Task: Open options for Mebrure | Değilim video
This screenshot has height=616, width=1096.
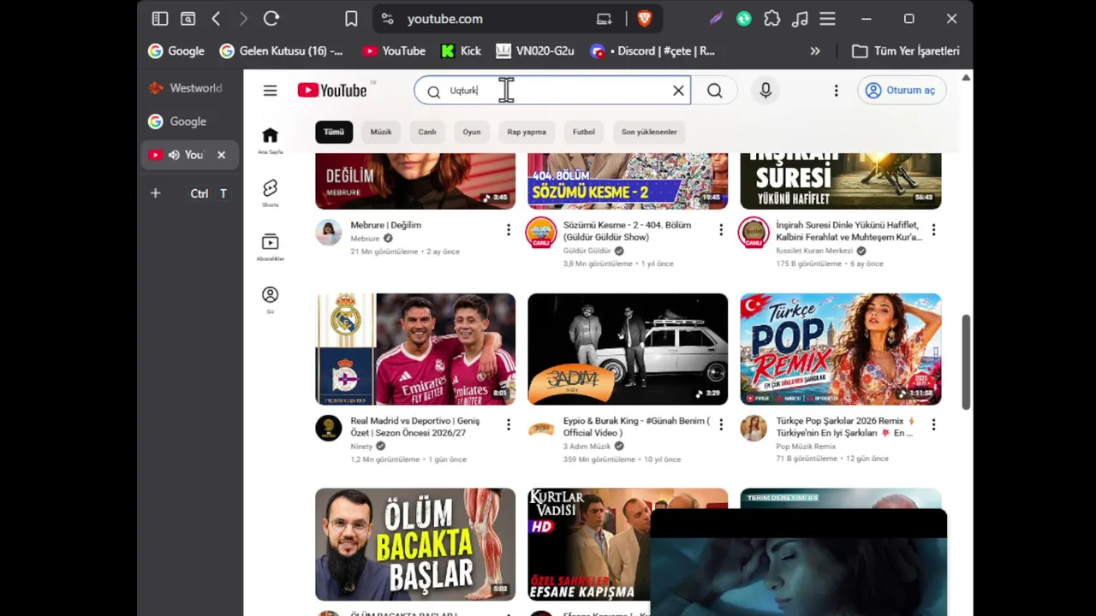Action: point(509,230)
